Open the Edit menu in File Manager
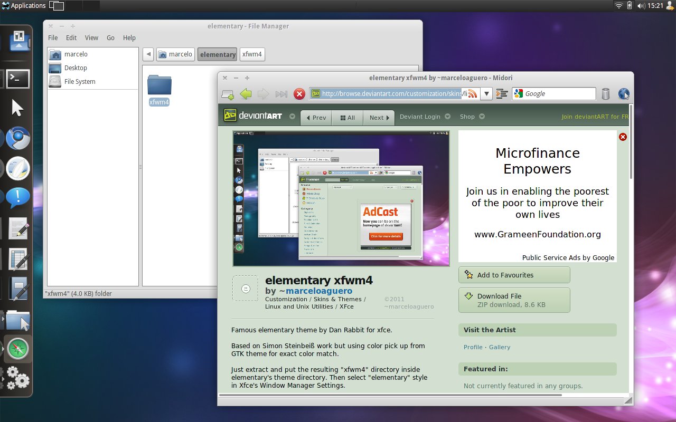 pyautogui.click(x=71, y=38)
